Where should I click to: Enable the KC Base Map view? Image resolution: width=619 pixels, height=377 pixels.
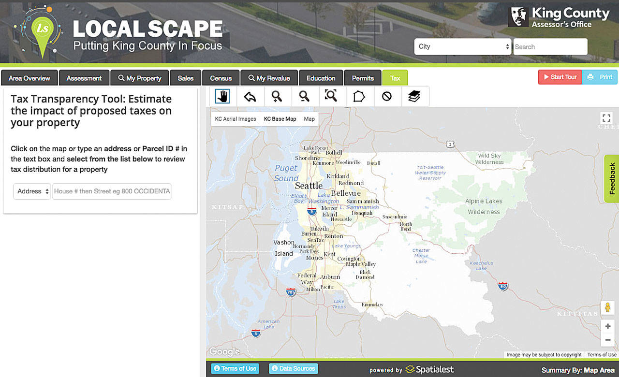pyautogui.click(x=280, y=118)
